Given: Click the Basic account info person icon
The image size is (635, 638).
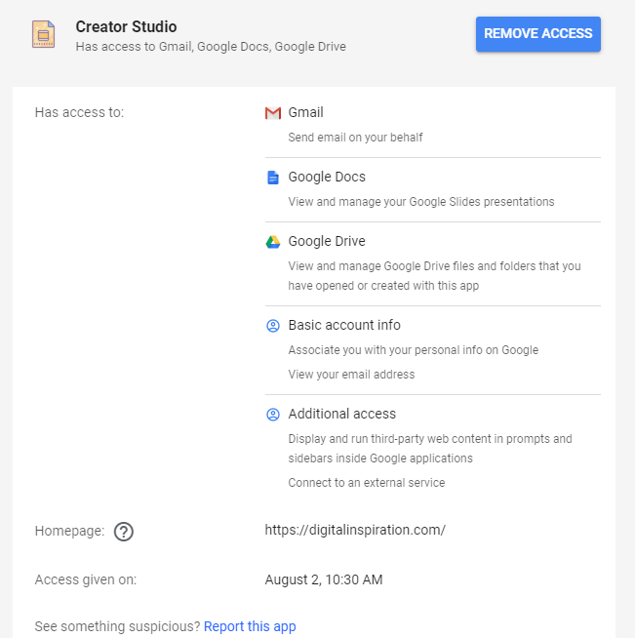Looking at the screenshot, I should [x=273, y=326].
